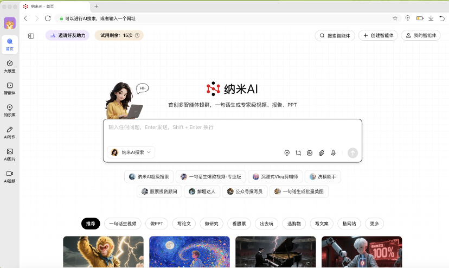Open the AI图片 sidebar item

pyautogui.click(x=10, y=155)
